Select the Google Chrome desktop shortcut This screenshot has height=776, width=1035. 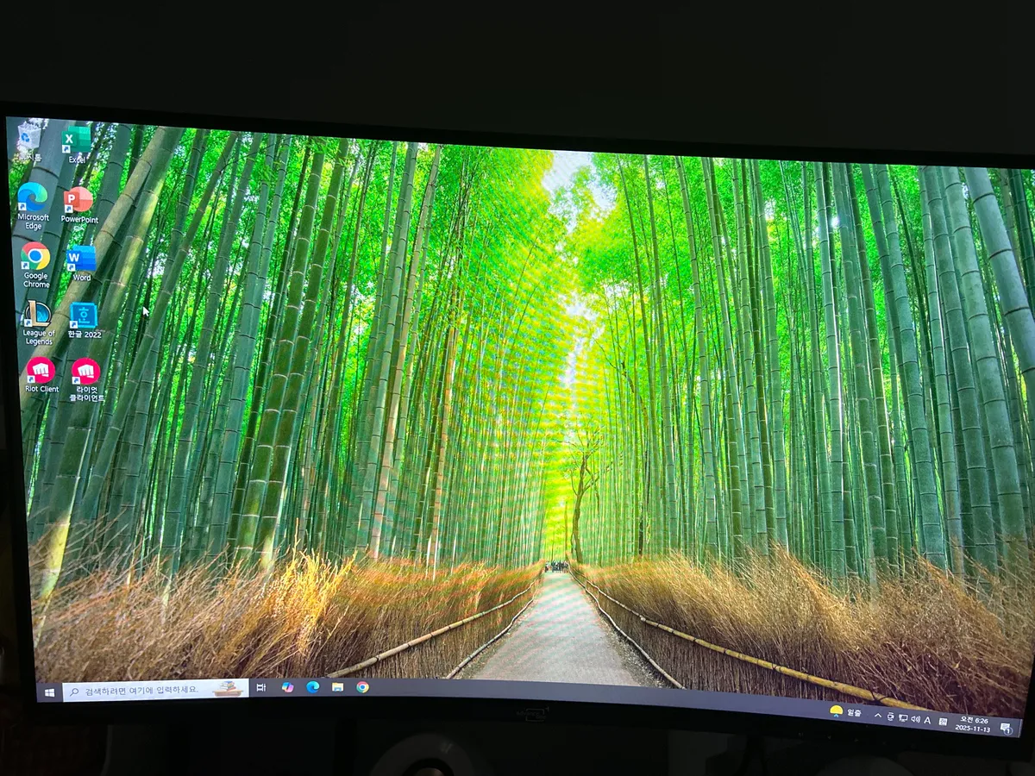click(x=35, y=266)
